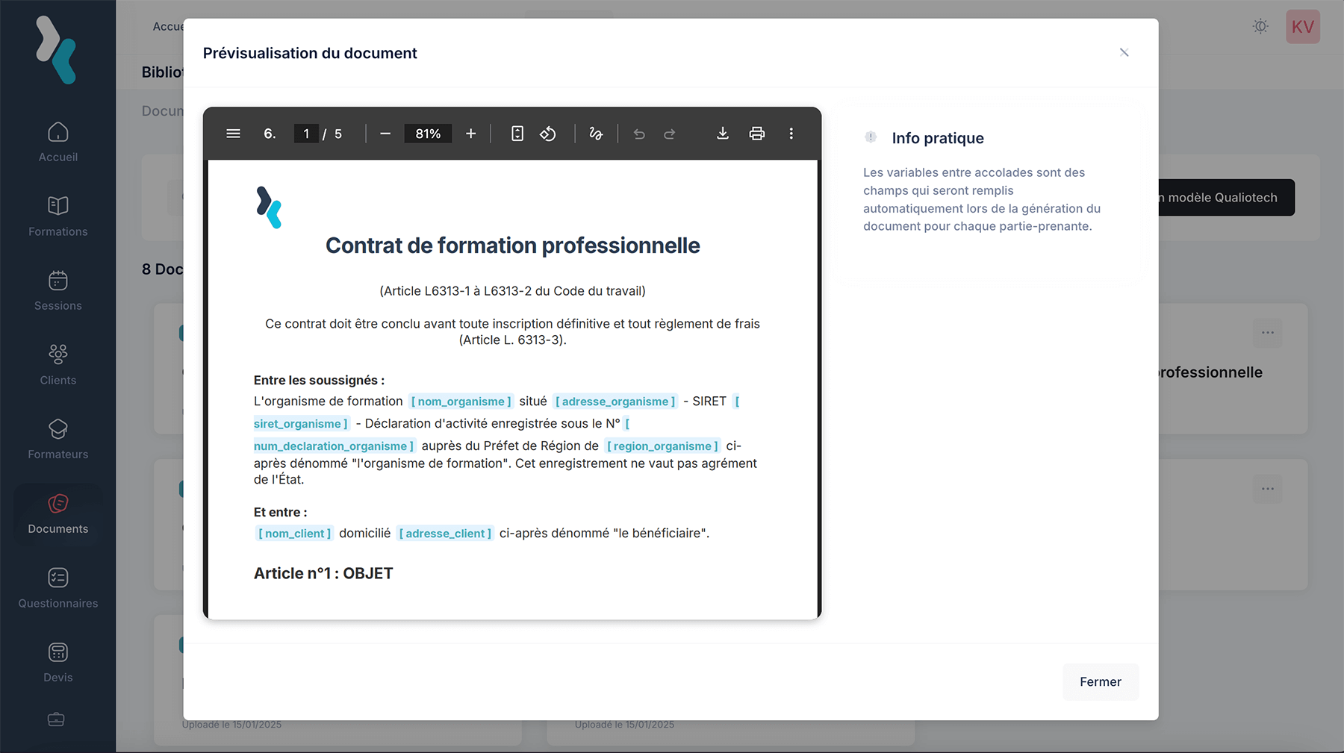Click the page number input field
Viewport: 1344px width, 753px height.
click(x=306, y=134)
